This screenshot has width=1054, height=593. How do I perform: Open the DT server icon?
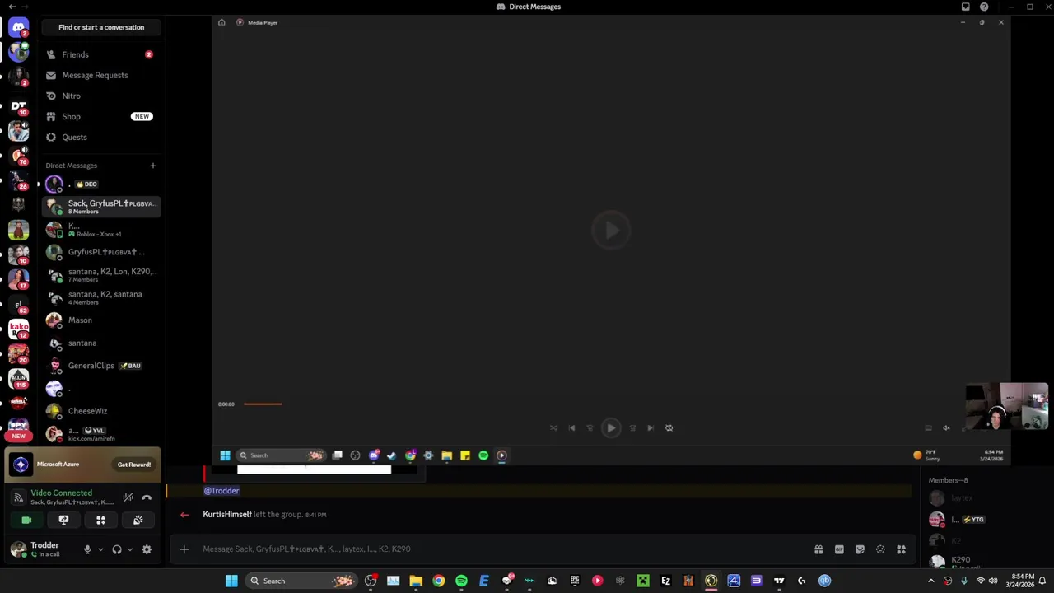(x=18, y=105)
